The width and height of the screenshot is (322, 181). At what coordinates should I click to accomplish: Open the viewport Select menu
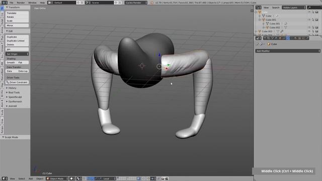pyautogui.click(x=22, y=179)
